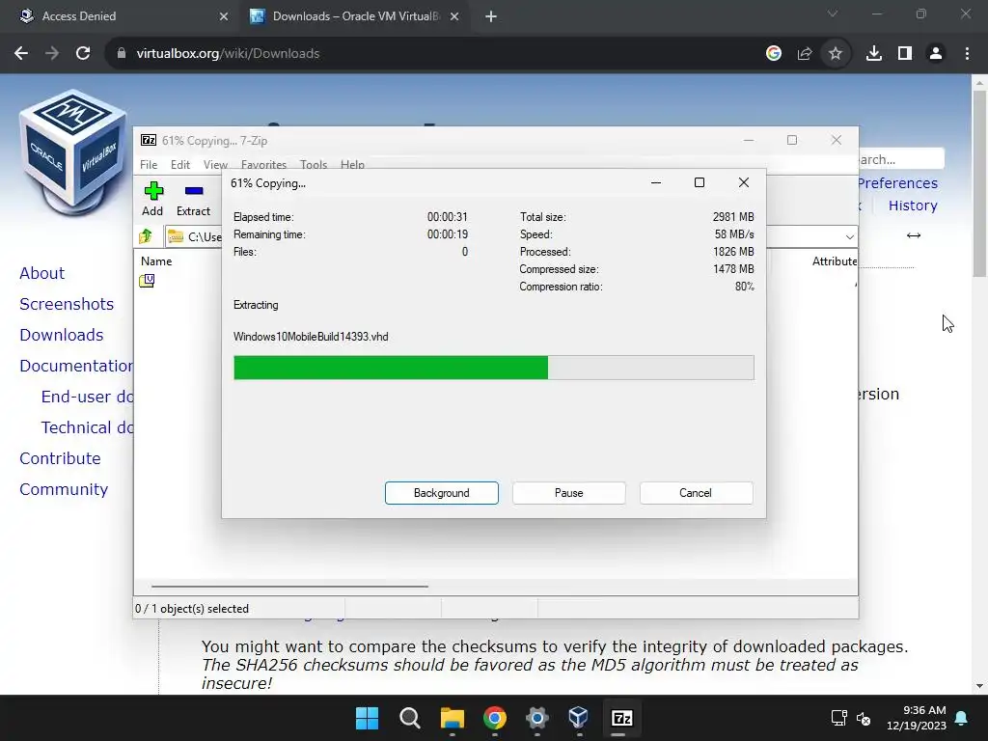Open the Community link
Screen dimensions: 988x741
click(64, 489)
